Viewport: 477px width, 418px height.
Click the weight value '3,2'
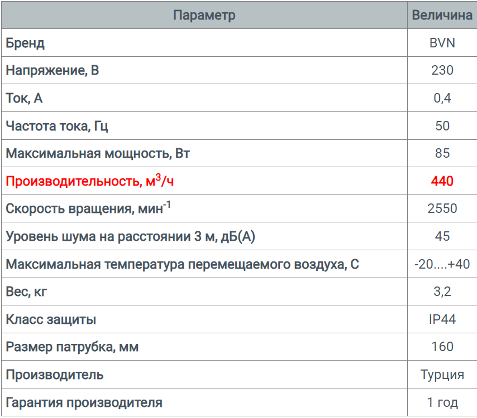click(x=442, y=291)
